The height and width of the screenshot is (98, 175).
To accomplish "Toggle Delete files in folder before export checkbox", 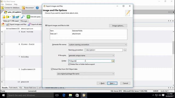I will point(69,64).
